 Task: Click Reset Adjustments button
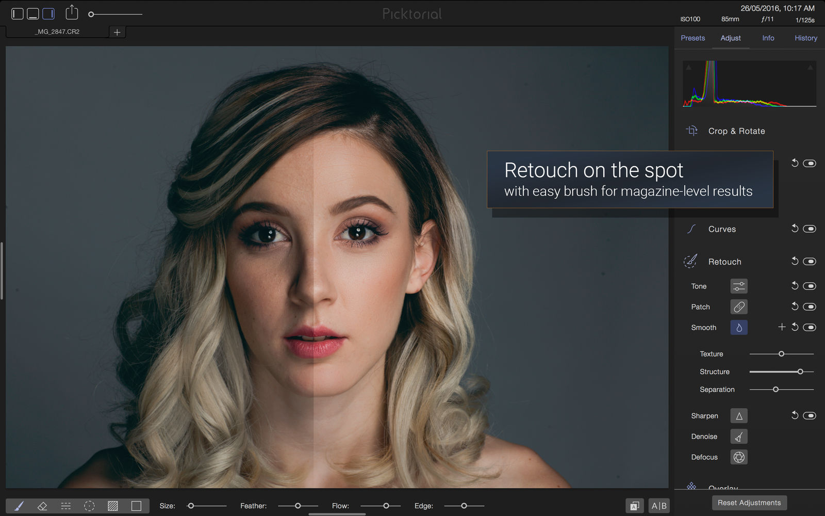[749, 503]
